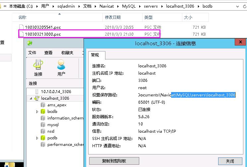Sort files by 名称 column header
Screen dimensions: 247x167
pyautogui.click(x=57, y=17)
